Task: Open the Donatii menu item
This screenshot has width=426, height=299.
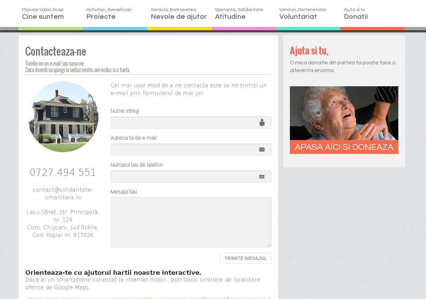Action: coord(356,16)
